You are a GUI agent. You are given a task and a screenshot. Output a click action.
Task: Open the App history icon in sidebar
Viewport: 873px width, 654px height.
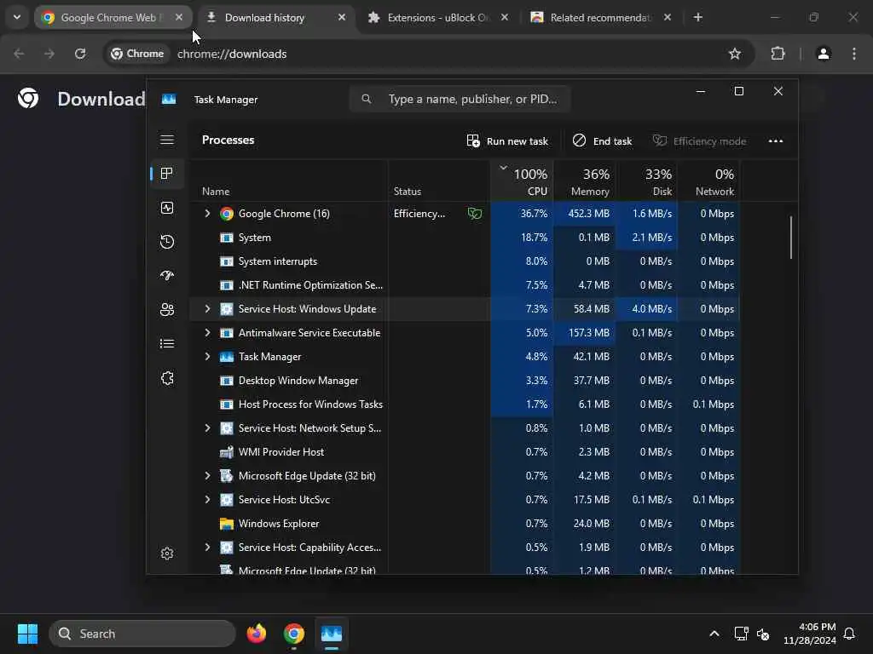167,242
